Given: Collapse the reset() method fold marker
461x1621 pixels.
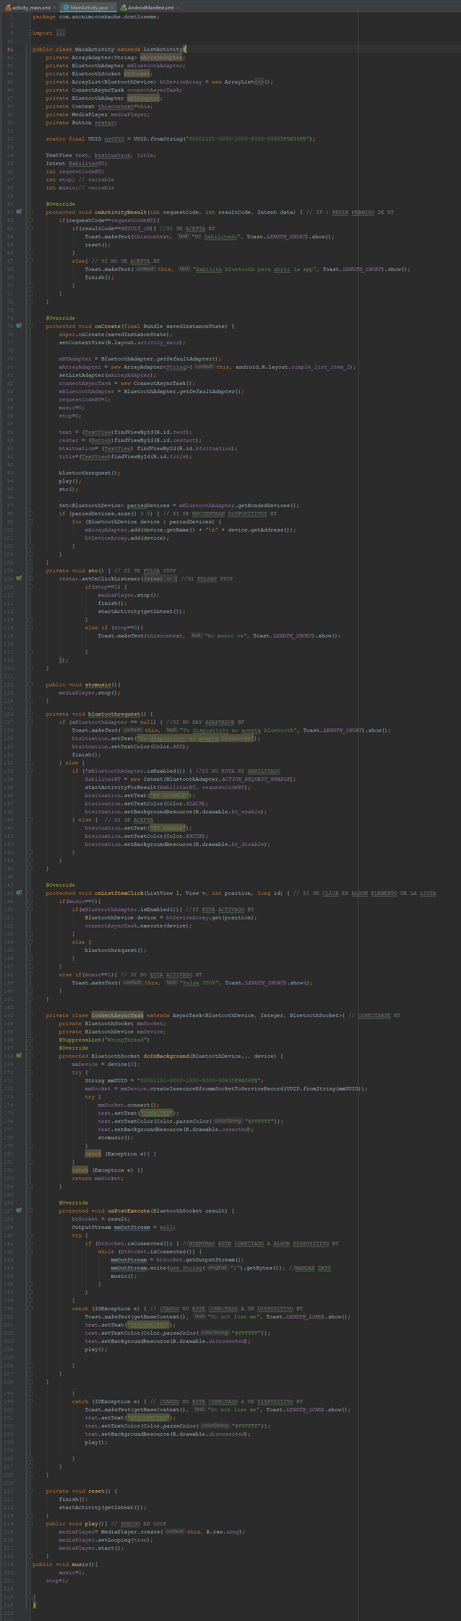Looking at the screenshot, I should [x=30, y=1491].
